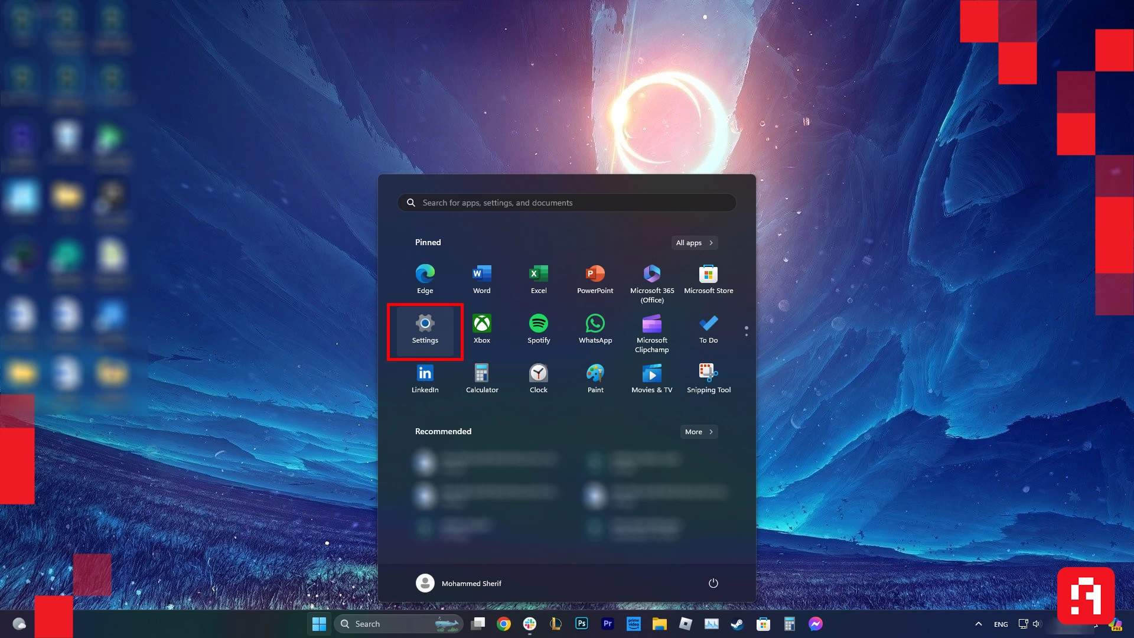Expand All apps list

click(x=695, y=243)
